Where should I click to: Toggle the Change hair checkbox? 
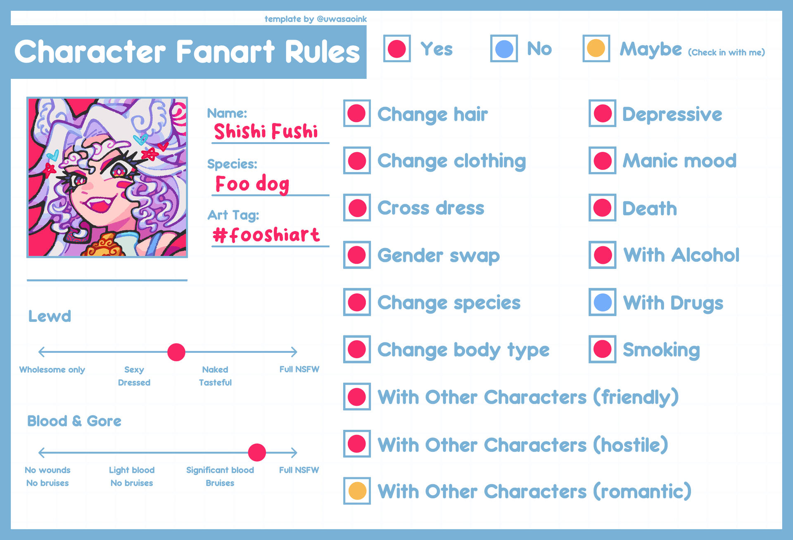pyautogui.click(x=356, y=113)
